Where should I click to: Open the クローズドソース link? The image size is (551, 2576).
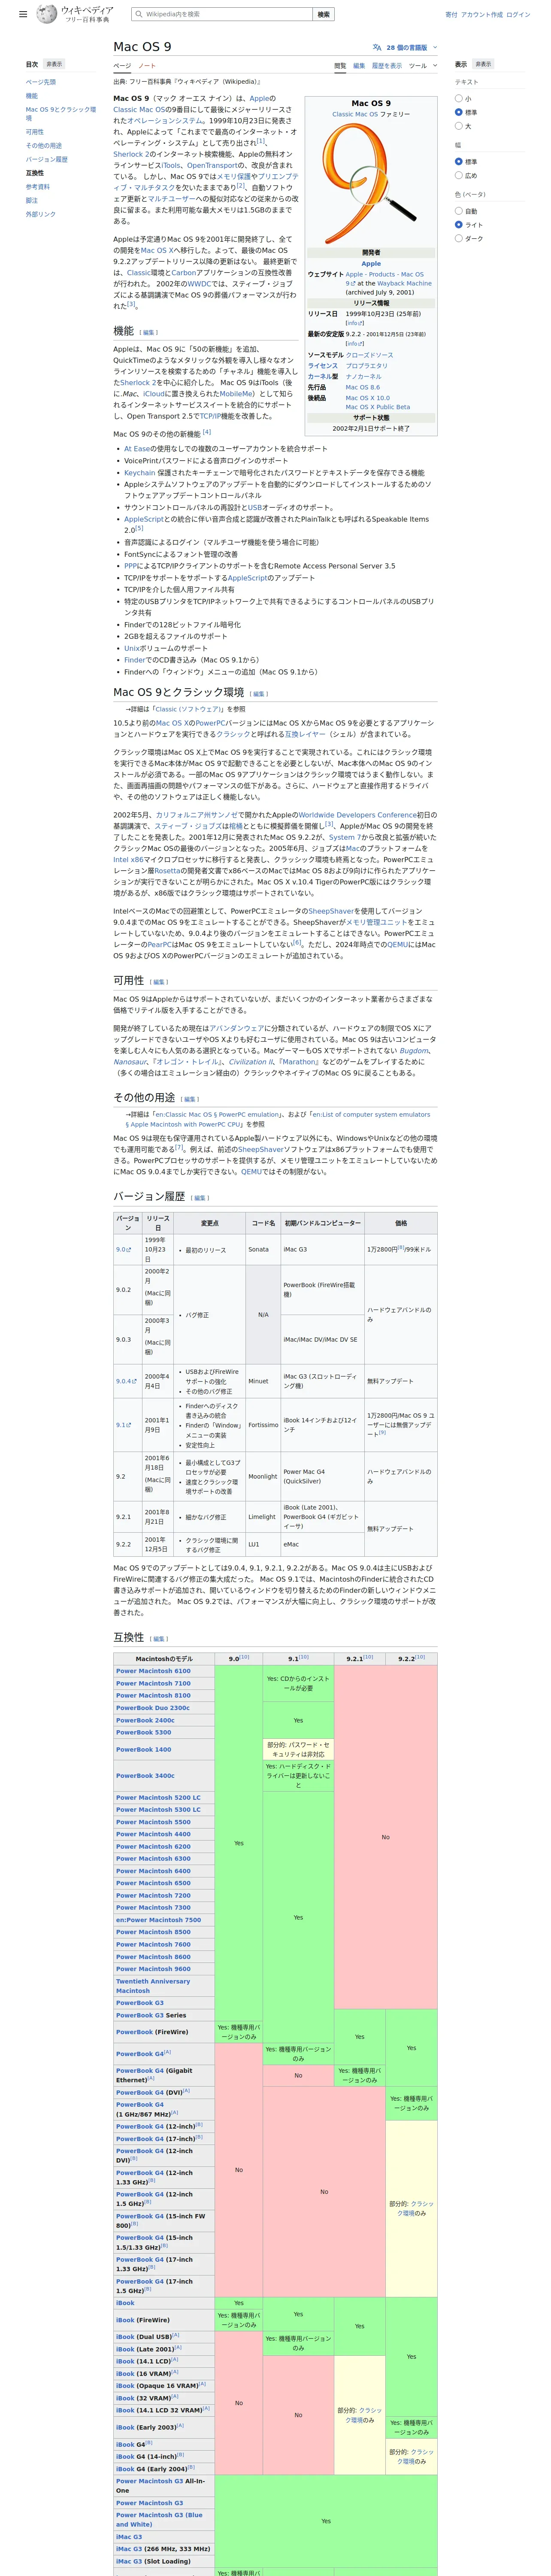click(x=369, y=355)
